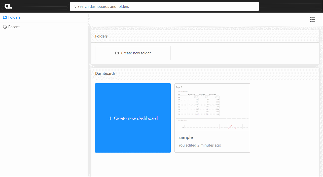Click the clock icon beside Recent
The image size is (323, 177).
[x=5, y=27]
